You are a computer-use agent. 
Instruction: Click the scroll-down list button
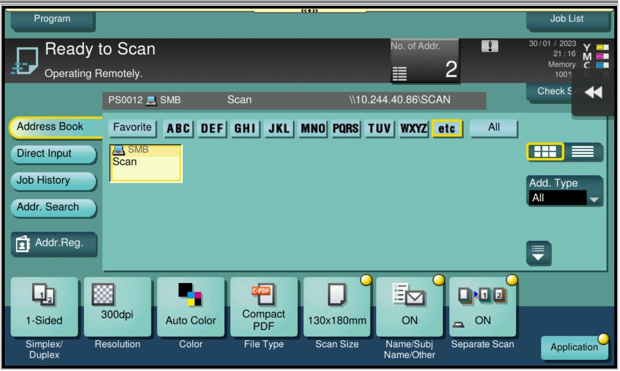click(538, 253)
